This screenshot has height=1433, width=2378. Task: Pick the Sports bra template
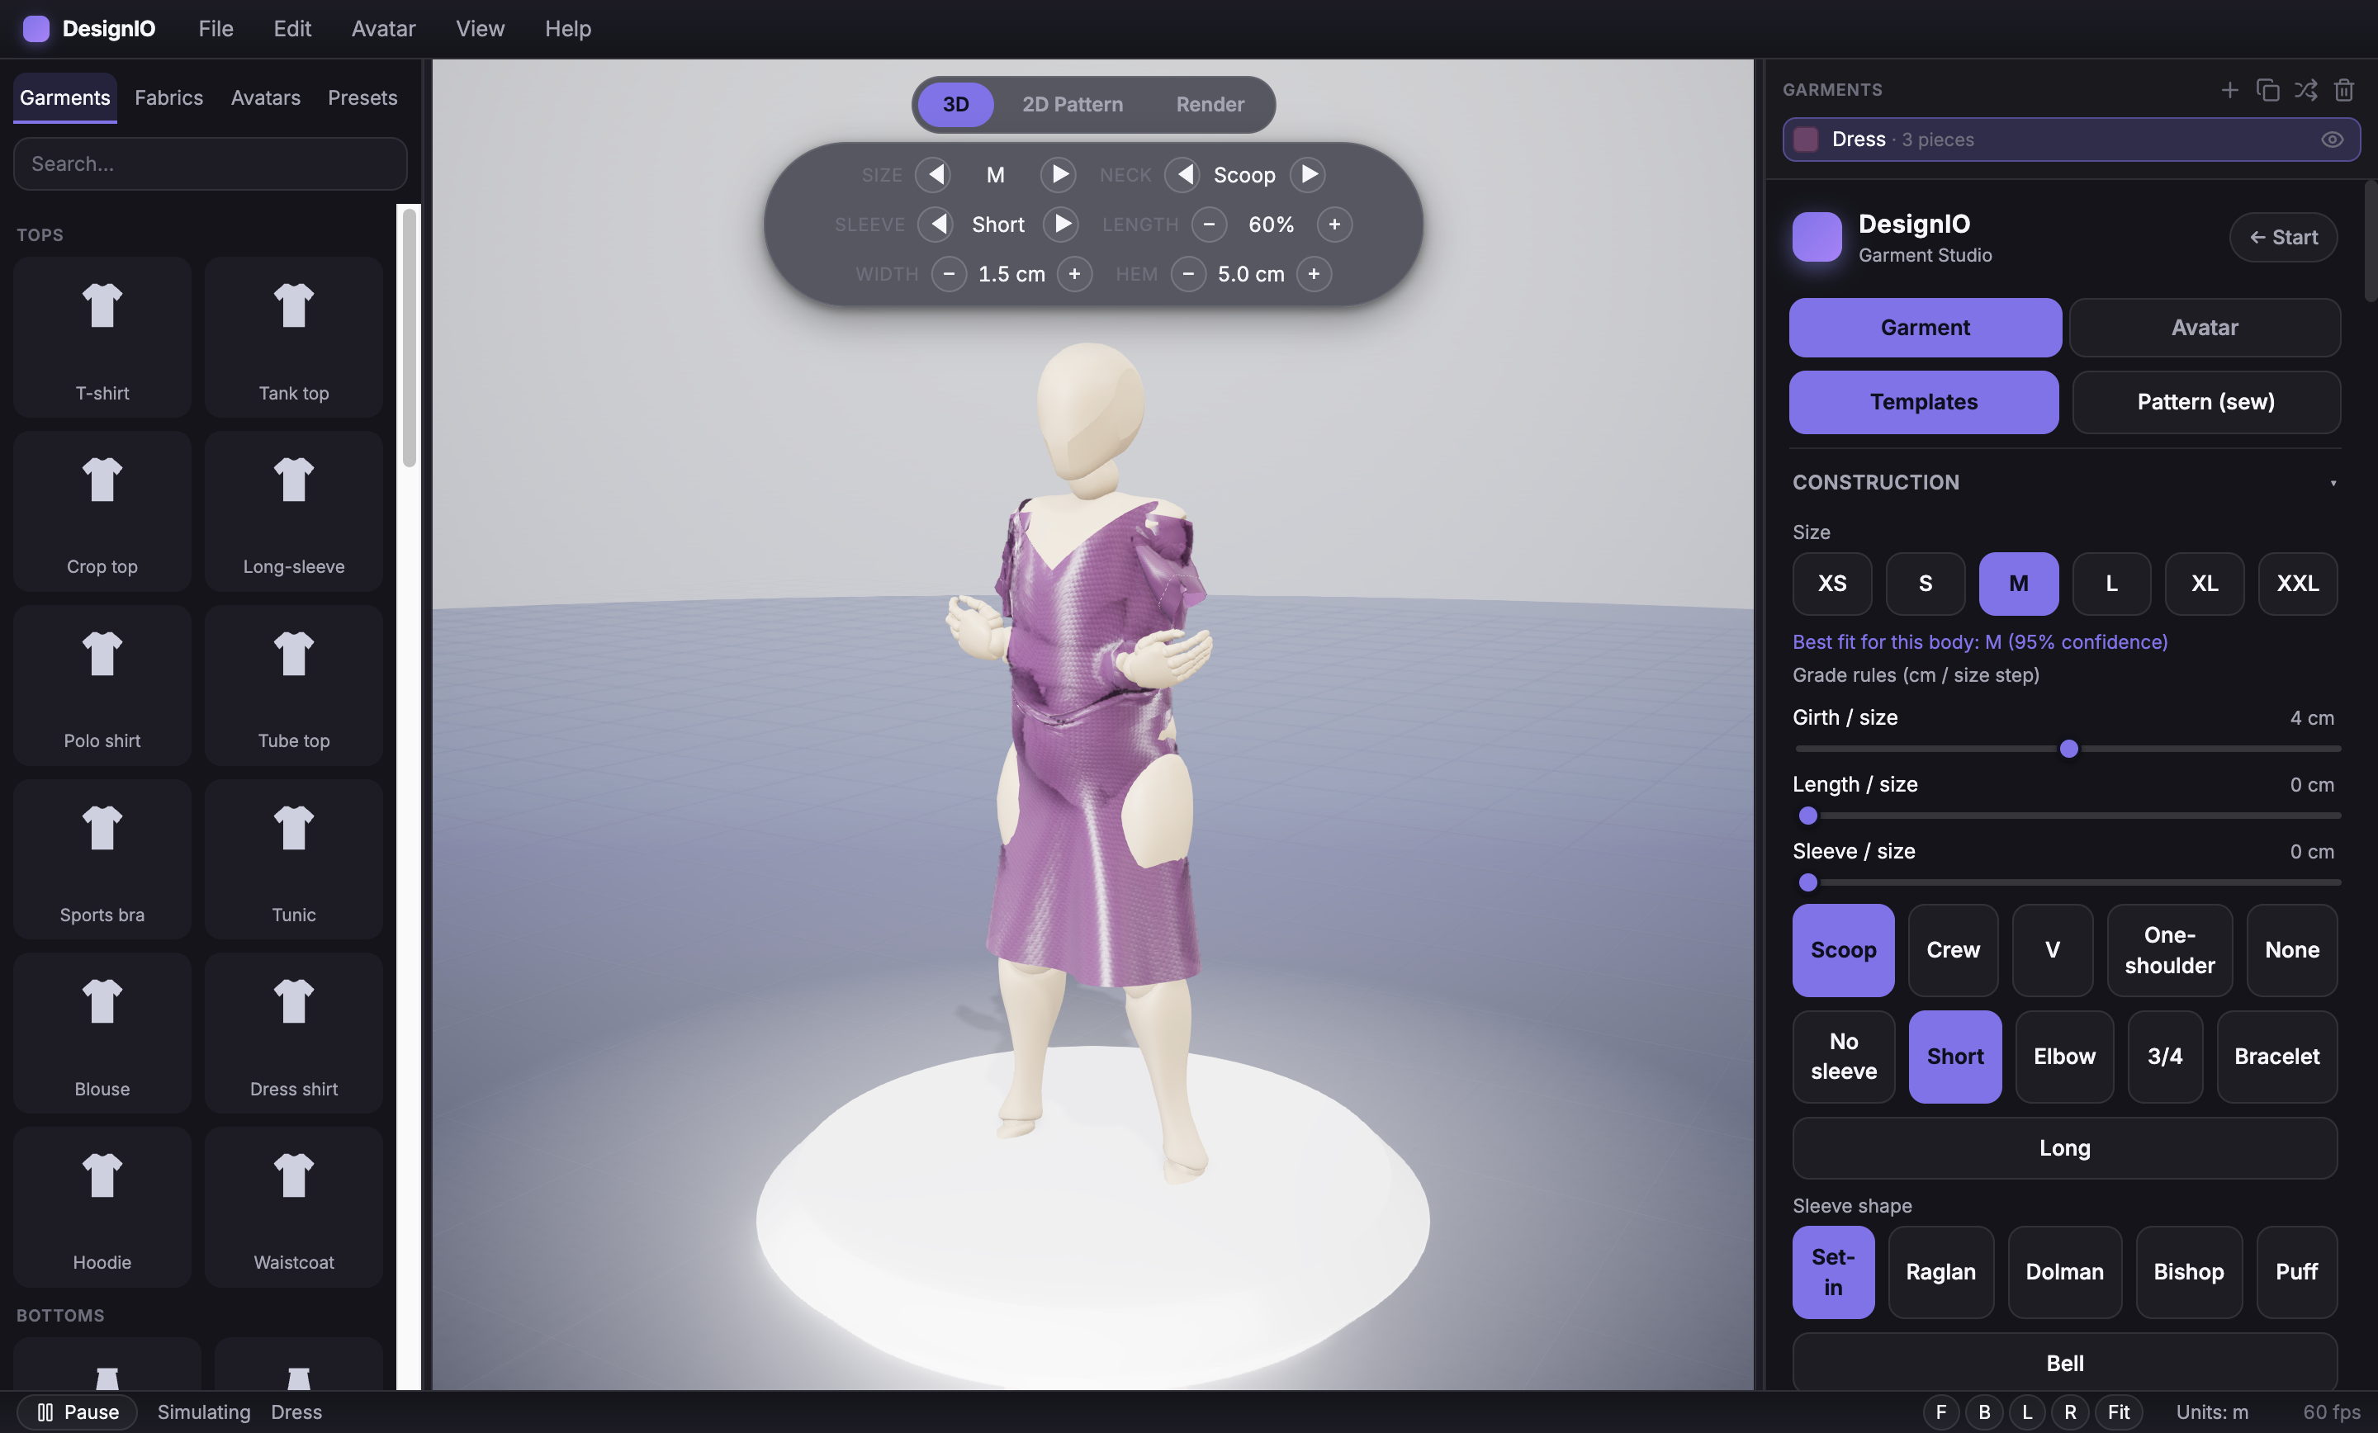102,858
